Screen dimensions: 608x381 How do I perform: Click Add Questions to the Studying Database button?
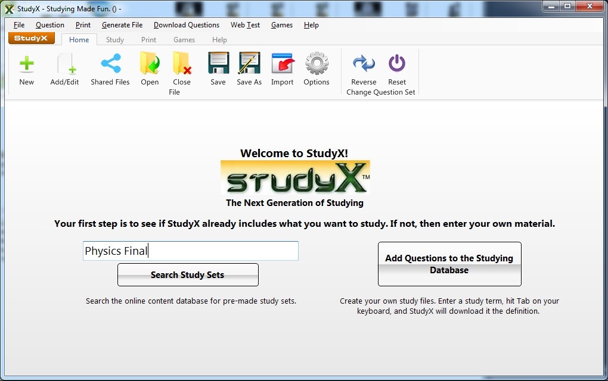click(449, 264)
